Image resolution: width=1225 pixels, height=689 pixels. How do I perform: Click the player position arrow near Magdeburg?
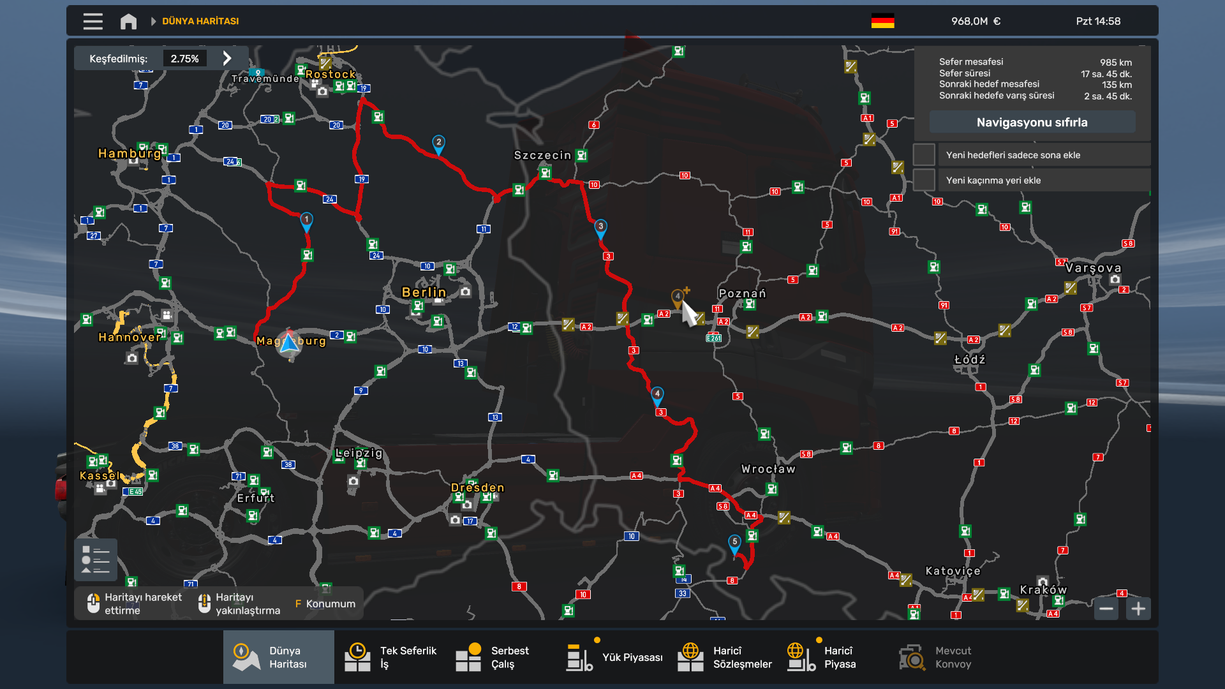click(289, 343)
